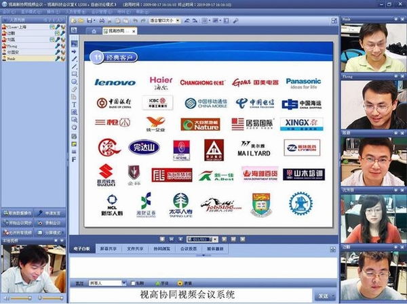Expand the Phong video window plus icon
This screenshot has width=407, height=304.
[395, 77]
